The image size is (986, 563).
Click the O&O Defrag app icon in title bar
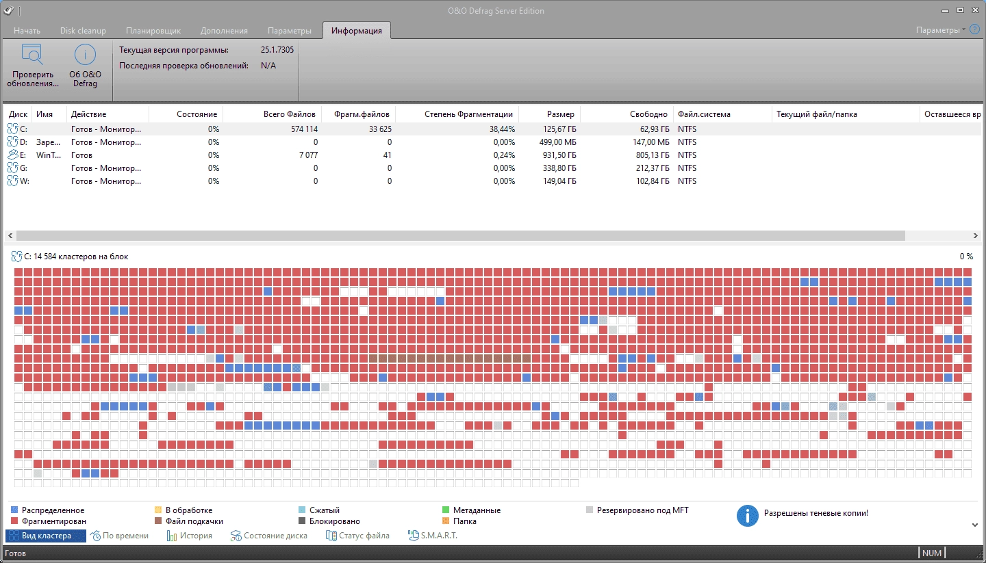7,10
